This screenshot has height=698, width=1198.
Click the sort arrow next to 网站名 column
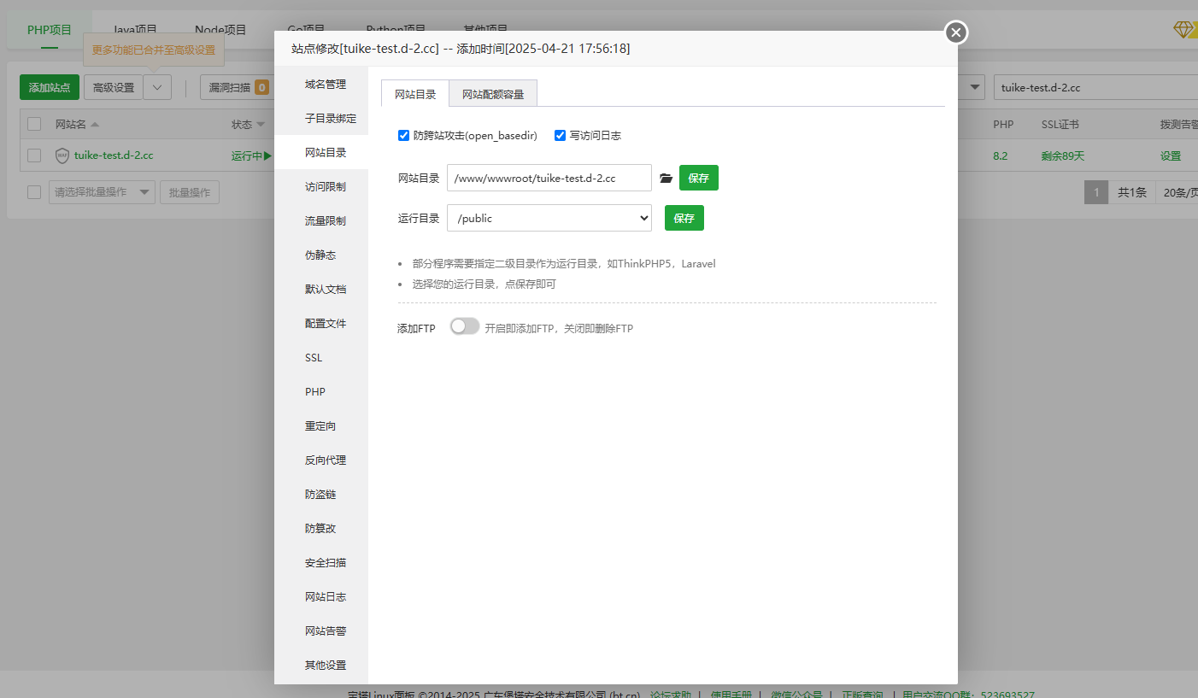(95, 125)
